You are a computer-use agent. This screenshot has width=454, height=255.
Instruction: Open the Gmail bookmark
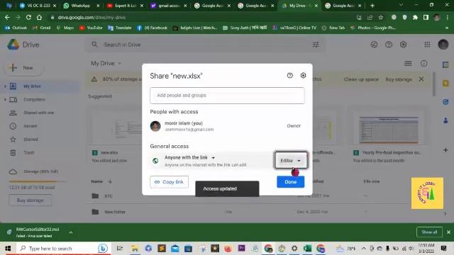point(42,28)
